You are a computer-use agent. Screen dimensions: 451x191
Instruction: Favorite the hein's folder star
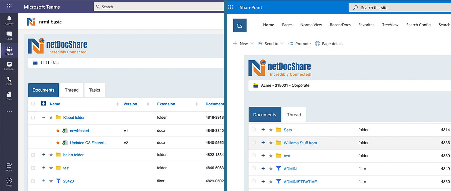click(51, 155)
